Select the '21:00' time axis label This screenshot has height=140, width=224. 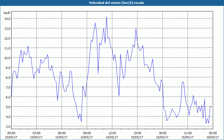coord(188,133)
